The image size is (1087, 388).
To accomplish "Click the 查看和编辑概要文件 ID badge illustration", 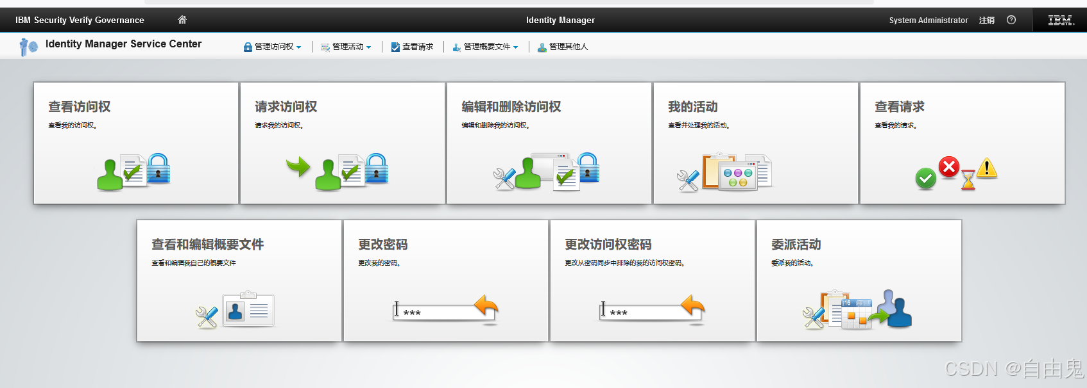I will [x=248, y=309].
